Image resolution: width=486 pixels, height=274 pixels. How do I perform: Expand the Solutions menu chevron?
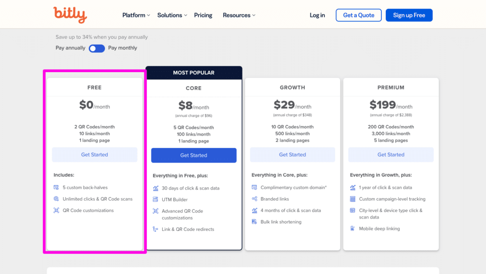186,15
